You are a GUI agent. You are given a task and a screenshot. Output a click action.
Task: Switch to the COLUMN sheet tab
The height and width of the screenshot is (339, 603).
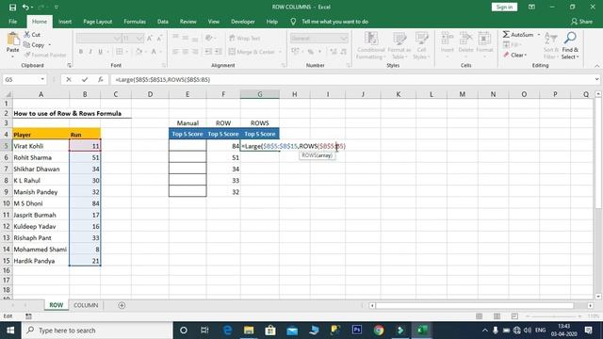tap(86, 305)
